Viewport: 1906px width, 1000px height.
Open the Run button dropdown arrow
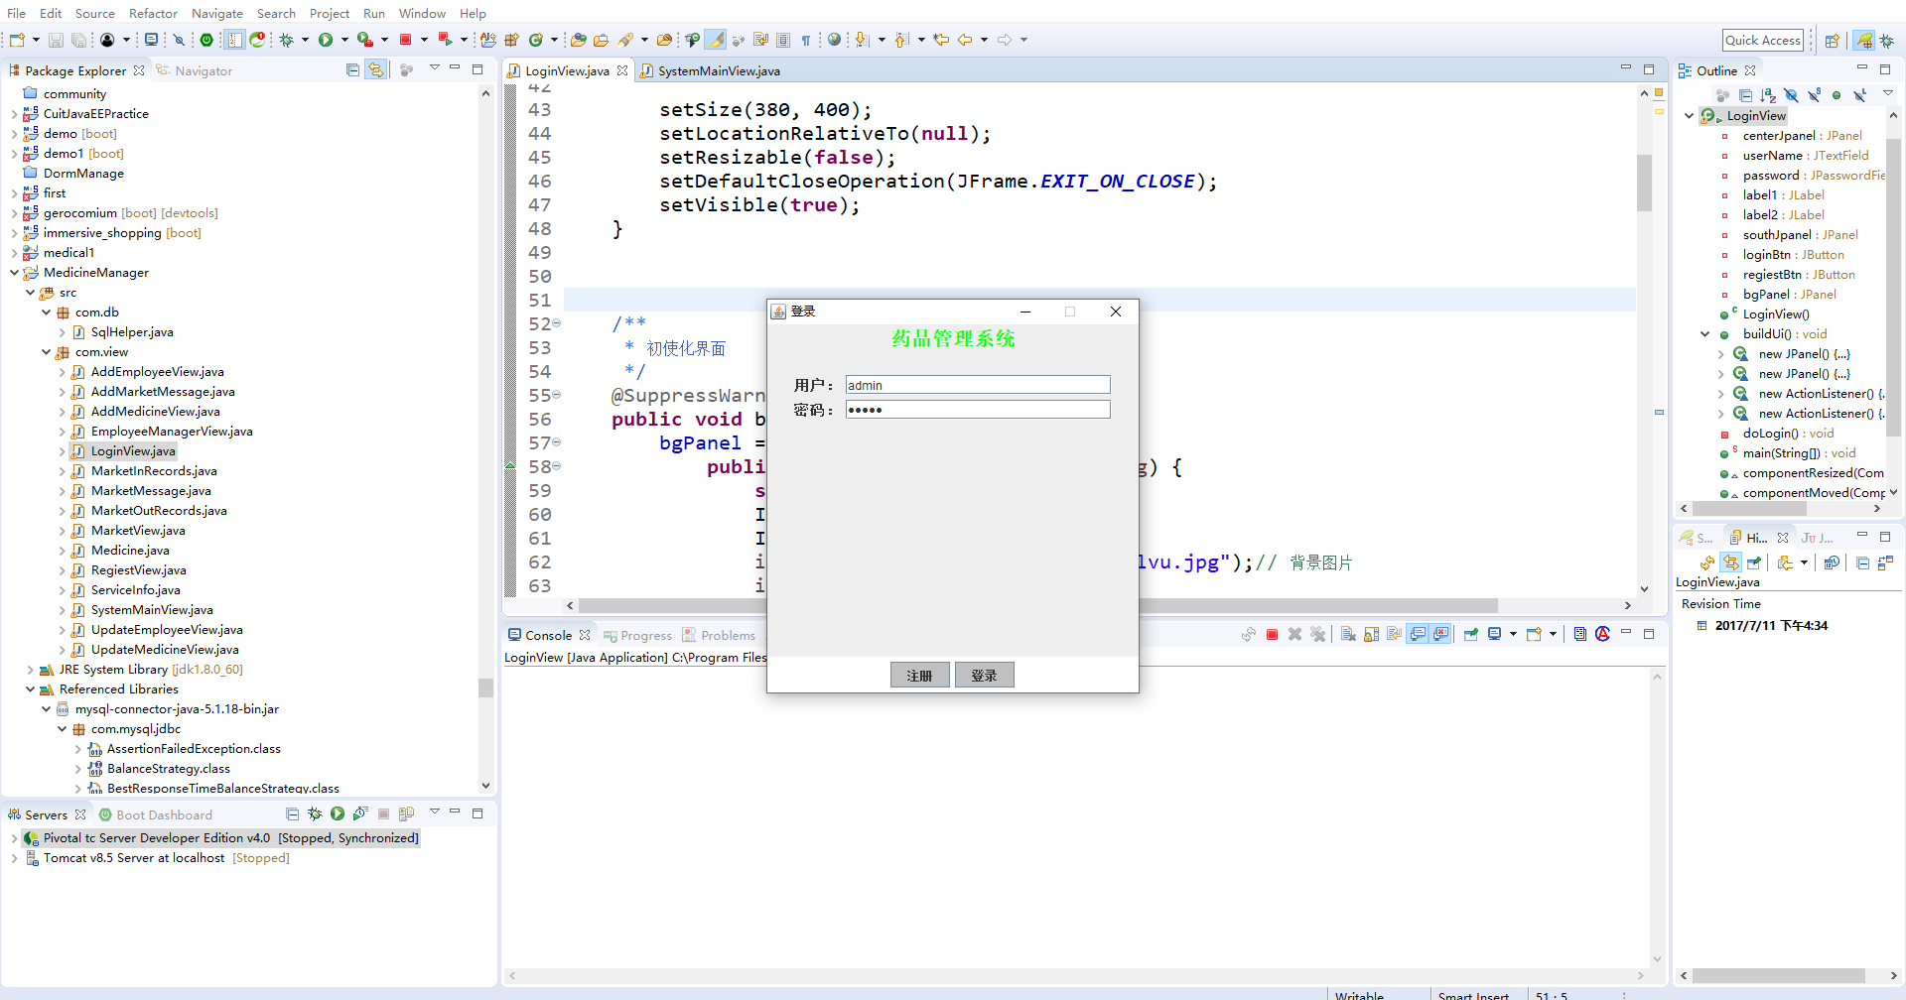(x=345, y=40)
